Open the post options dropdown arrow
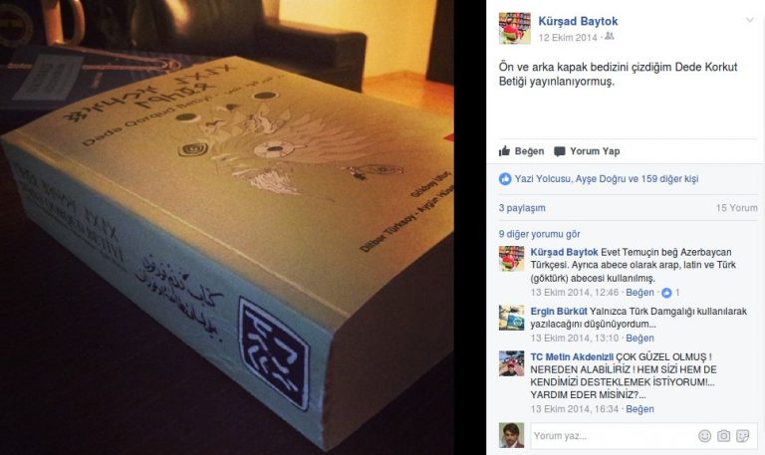 [x=749, y=20]
